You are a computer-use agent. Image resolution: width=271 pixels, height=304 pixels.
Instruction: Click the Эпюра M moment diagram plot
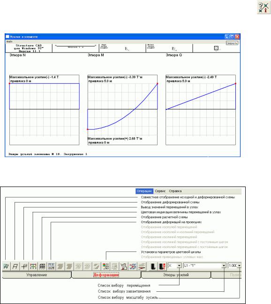click(122, 110)
